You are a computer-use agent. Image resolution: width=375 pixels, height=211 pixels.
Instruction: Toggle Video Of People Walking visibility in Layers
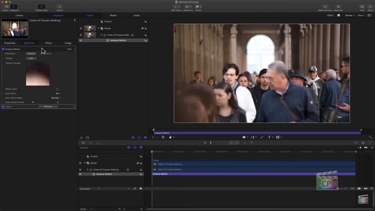tap(81, 35)
